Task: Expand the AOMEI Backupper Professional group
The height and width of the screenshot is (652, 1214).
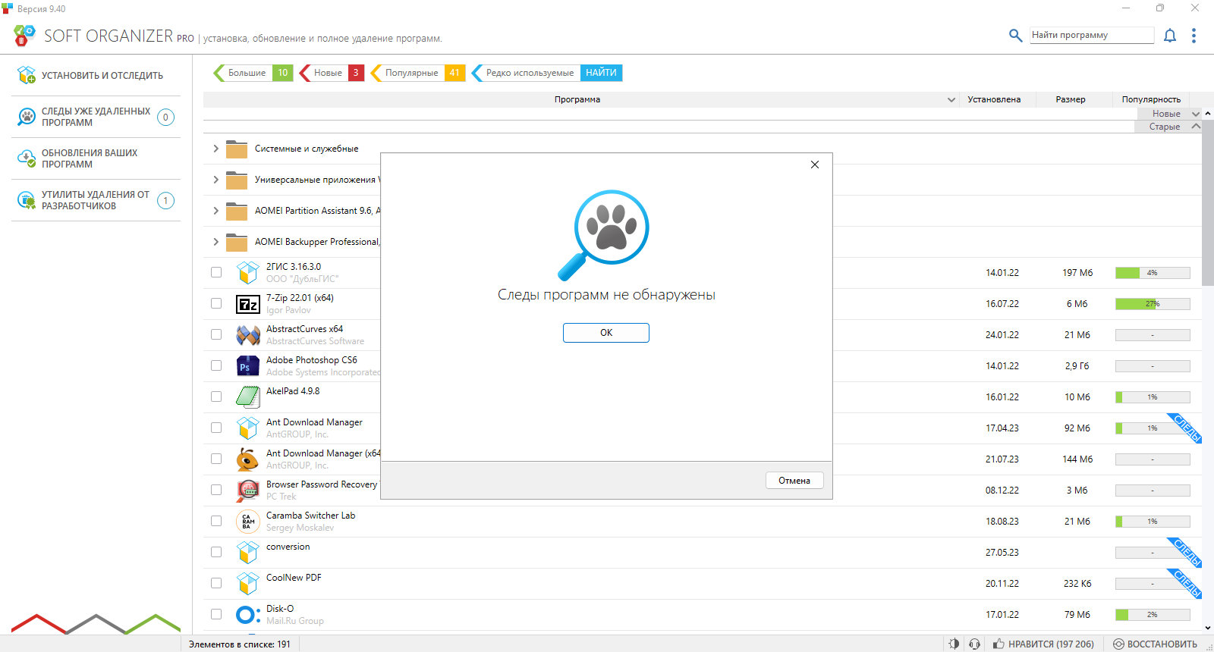Action: coord(215,242)
